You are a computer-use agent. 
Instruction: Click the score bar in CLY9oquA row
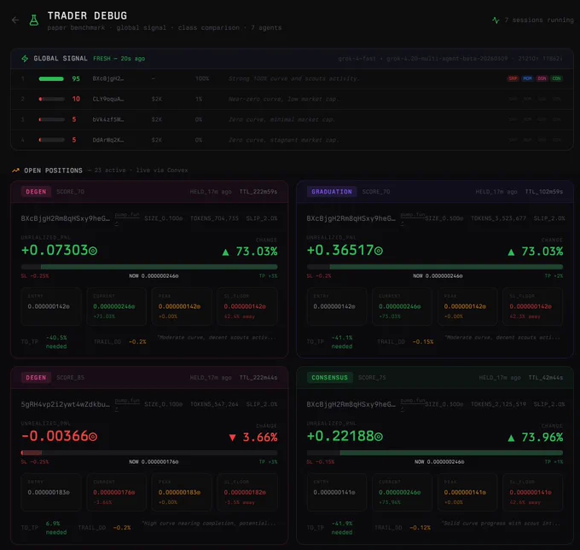point(51,99)
